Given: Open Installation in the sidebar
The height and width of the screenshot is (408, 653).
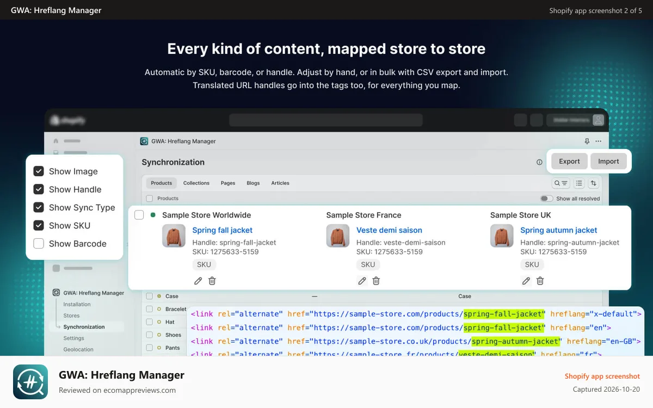Looking at the screenshot, I should point(77,305).
